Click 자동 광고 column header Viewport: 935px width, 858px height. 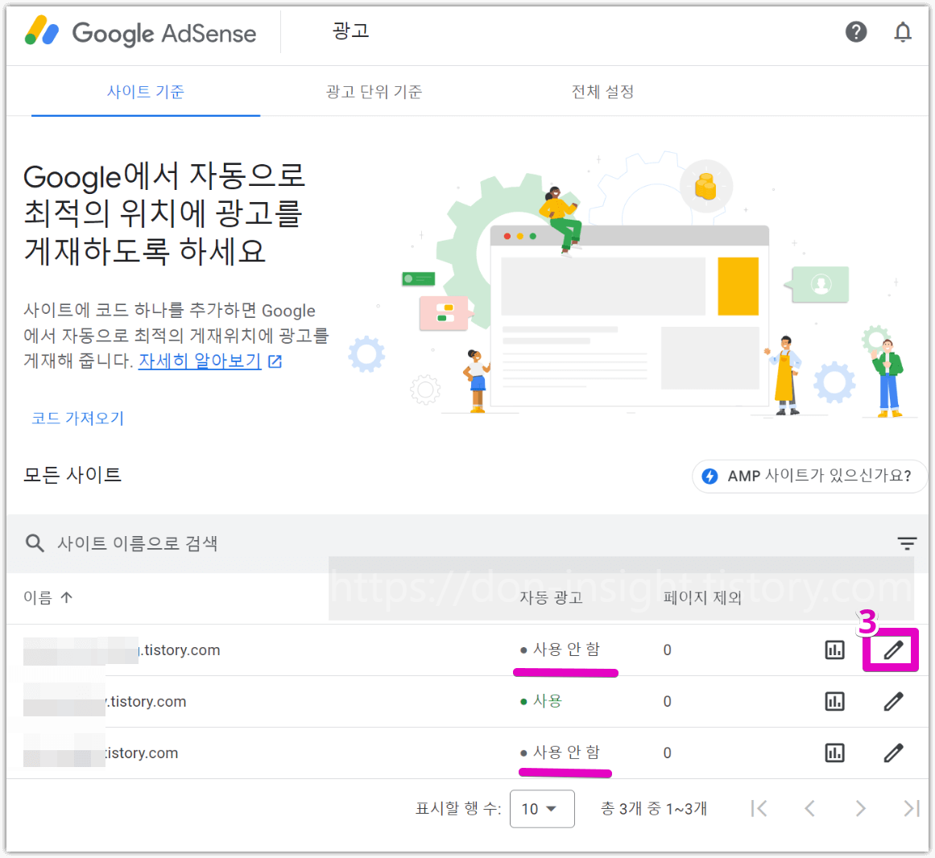coord(551,597)
